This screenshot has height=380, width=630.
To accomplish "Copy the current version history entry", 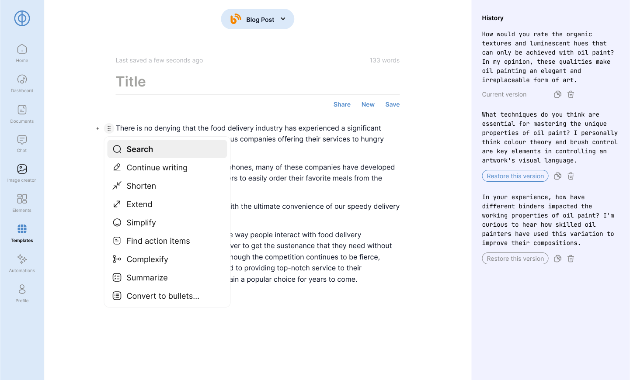I will tap(557, 94).
